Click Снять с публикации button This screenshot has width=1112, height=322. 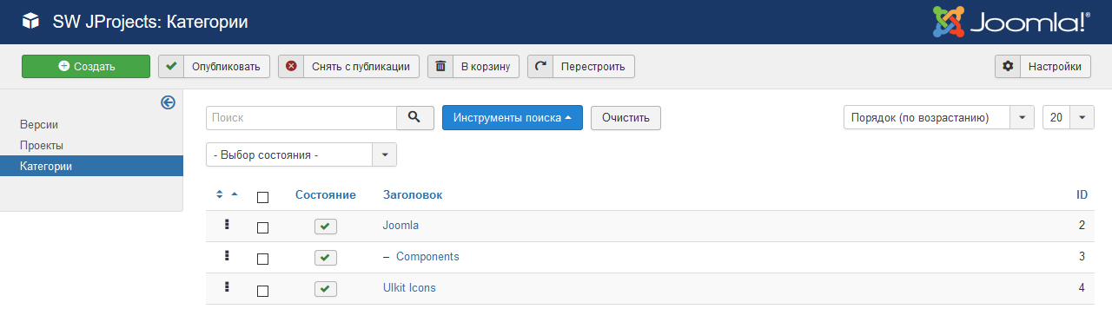(348, 67)
